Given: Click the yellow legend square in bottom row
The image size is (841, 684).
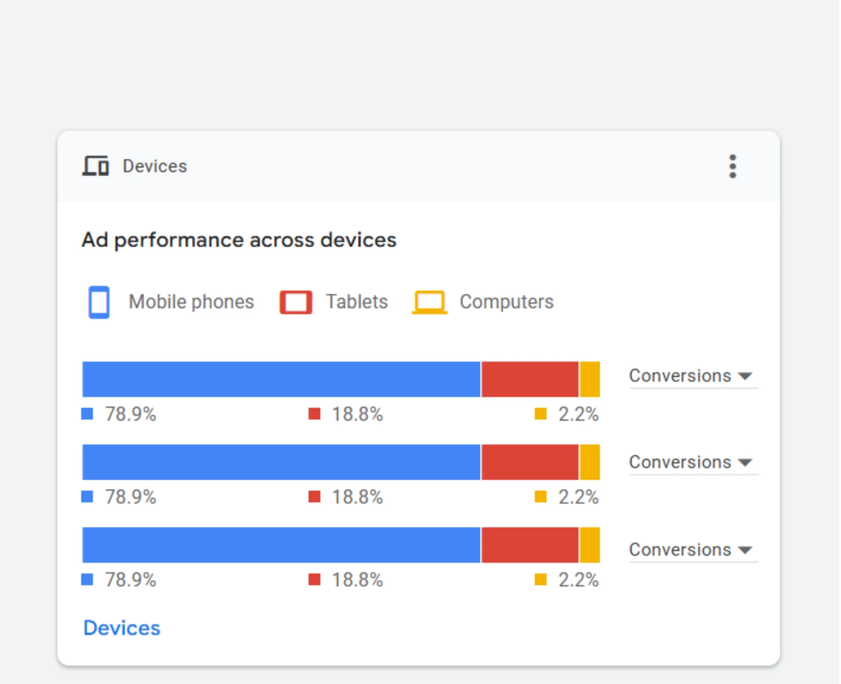Looking at the screenshot, I should pos(540,580).
